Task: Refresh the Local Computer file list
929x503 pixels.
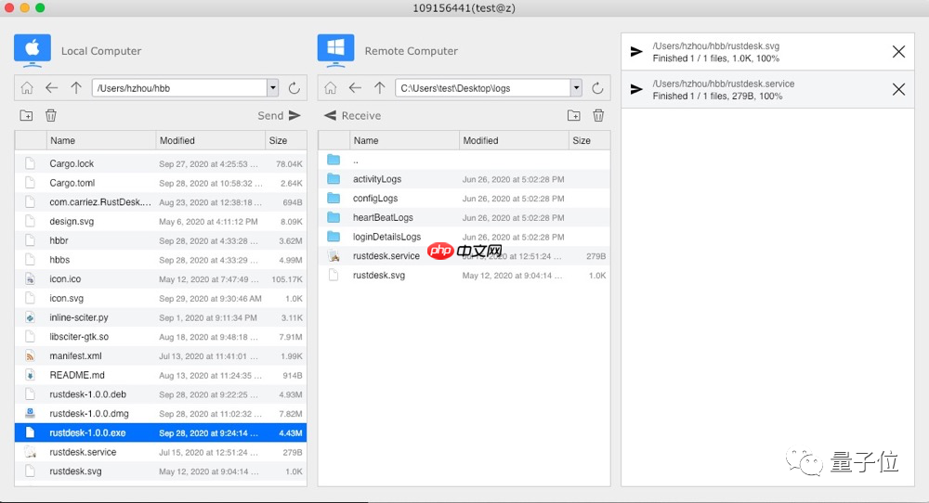Action: [x=294, y=88]
